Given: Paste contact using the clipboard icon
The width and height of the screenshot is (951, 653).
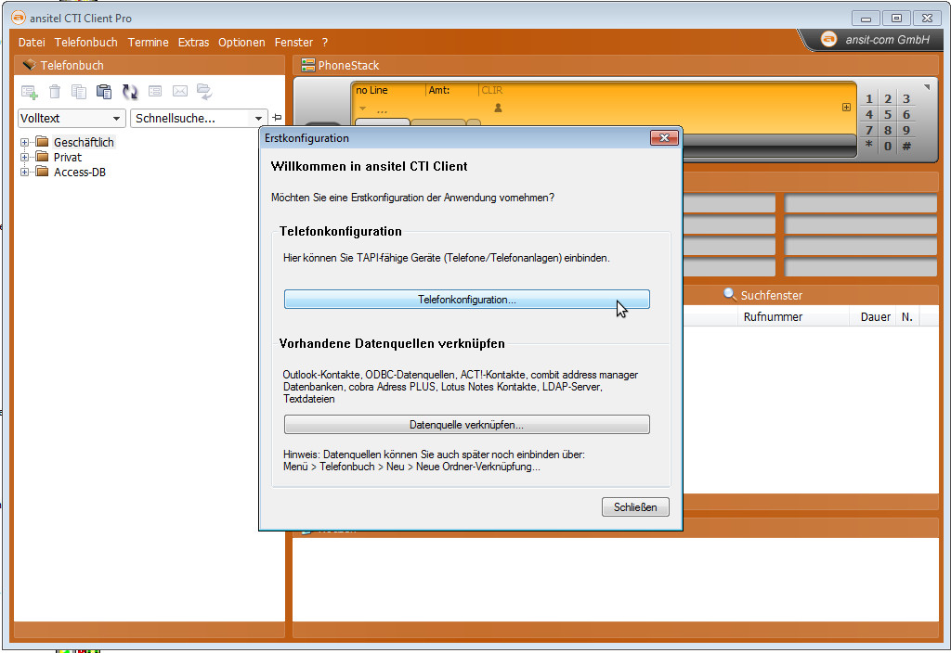Looking at the screenshot, I should click(104, 92).
